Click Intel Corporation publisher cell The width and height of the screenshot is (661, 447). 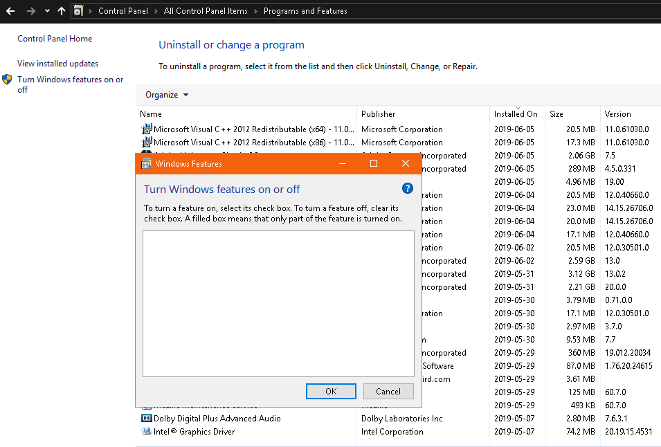[x=392, y=432]
